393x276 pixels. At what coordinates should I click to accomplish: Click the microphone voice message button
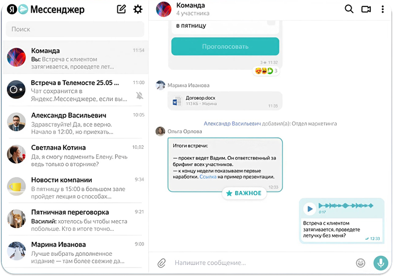click(381, 263)
